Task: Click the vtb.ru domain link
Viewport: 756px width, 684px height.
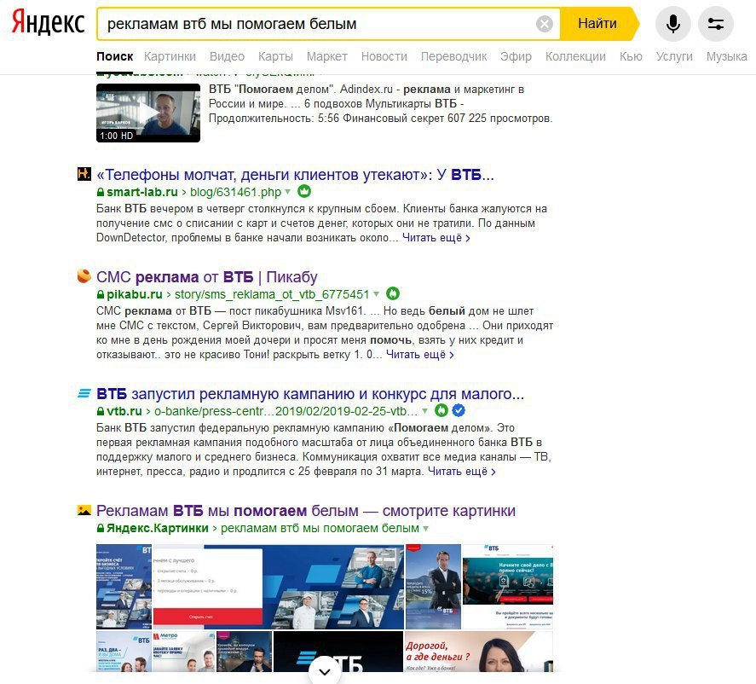Action: click(124, 411)
